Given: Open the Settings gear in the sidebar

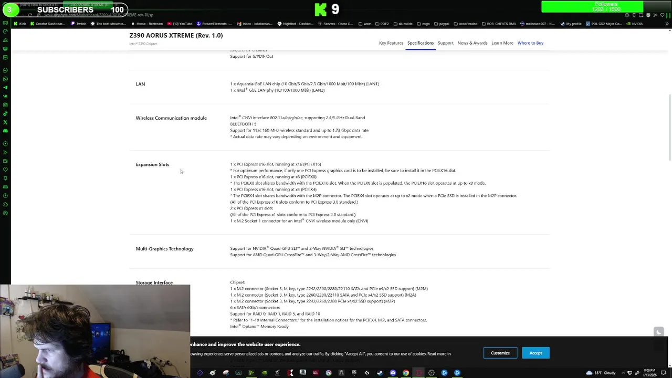Looking at the screenshot, I should 5,213.
